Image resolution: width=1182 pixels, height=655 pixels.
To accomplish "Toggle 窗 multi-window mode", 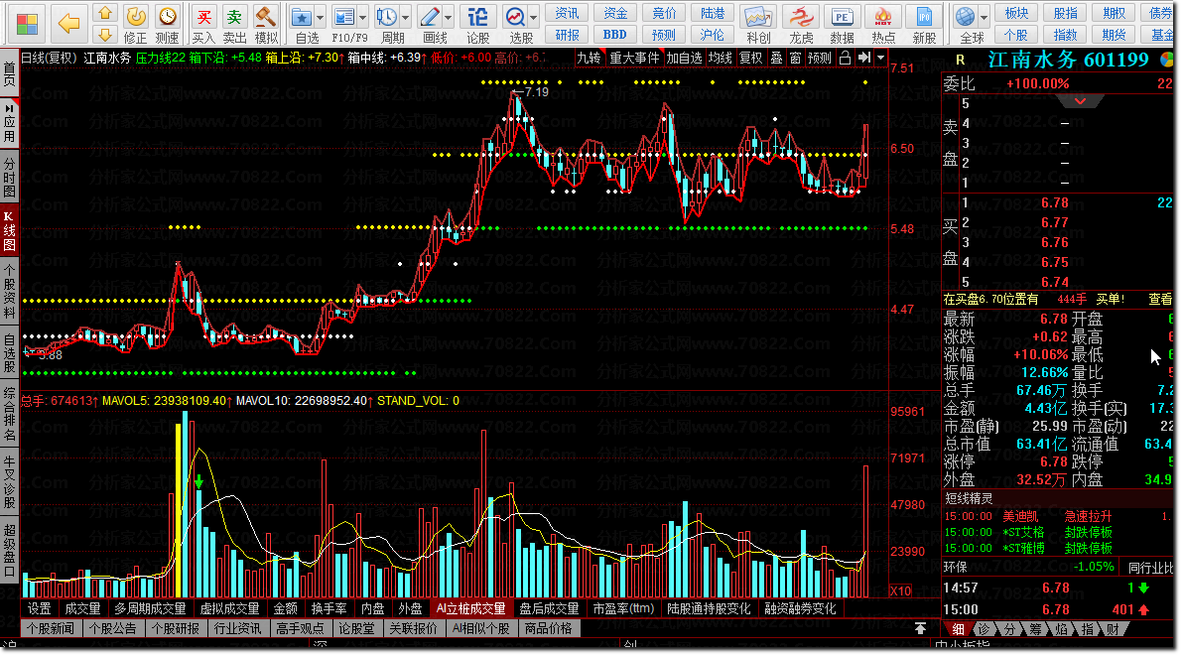I will (x=795, y=58).
